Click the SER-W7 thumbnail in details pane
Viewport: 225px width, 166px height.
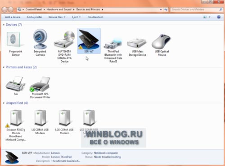coord(12,157)
